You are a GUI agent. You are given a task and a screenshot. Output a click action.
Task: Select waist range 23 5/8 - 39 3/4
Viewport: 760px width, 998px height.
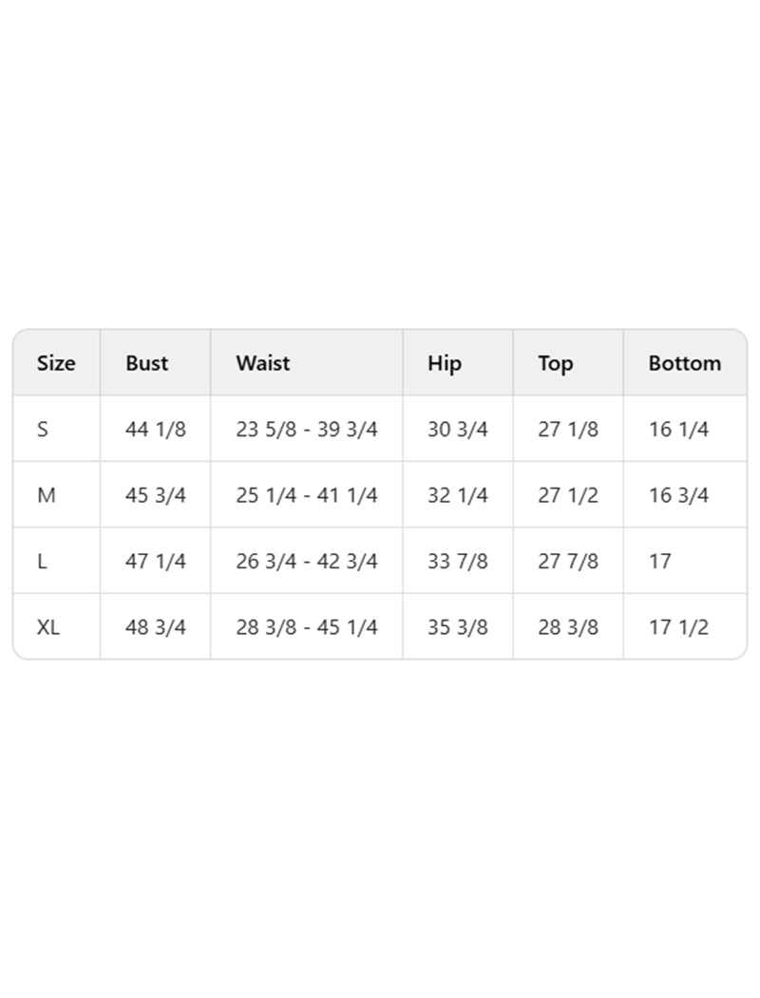pos(307,430)
